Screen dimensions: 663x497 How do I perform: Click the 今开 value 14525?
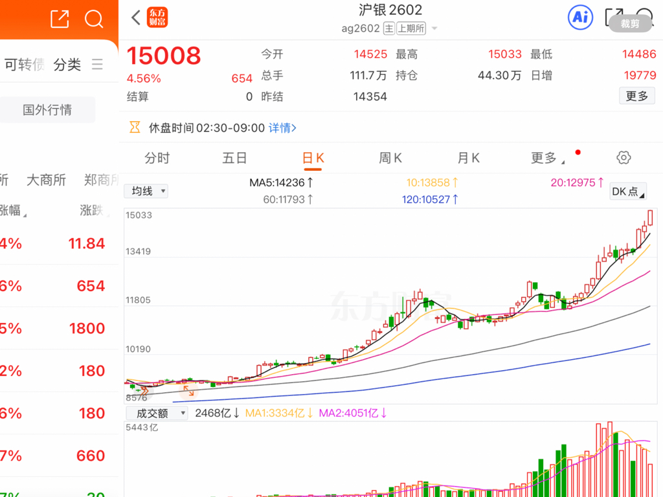pos(370,54)
